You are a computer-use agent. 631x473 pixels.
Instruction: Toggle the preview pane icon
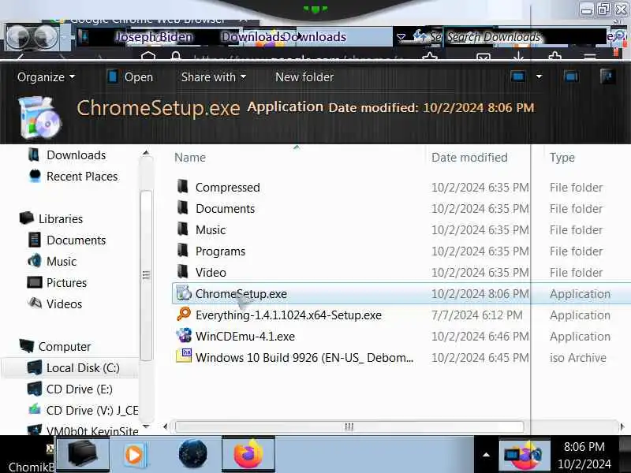(571, 76)
